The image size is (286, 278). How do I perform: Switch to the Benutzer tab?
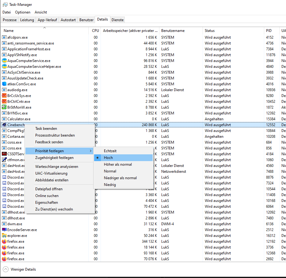point(86,20)
